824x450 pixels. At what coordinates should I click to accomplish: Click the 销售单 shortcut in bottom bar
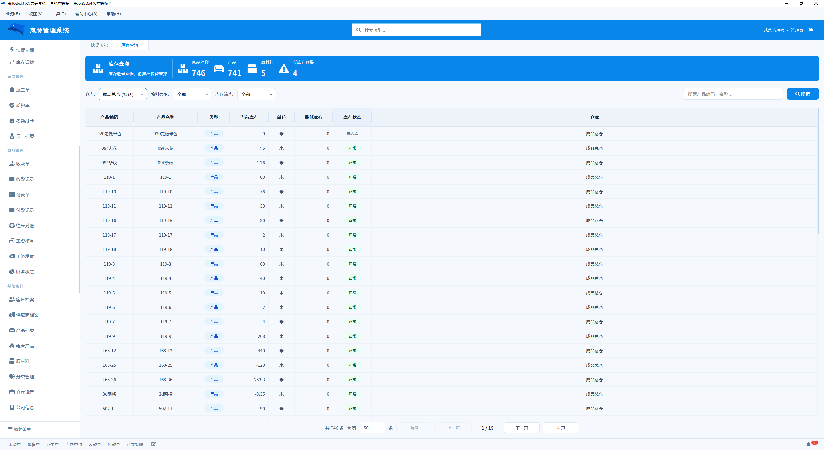[x=33, y=445]
